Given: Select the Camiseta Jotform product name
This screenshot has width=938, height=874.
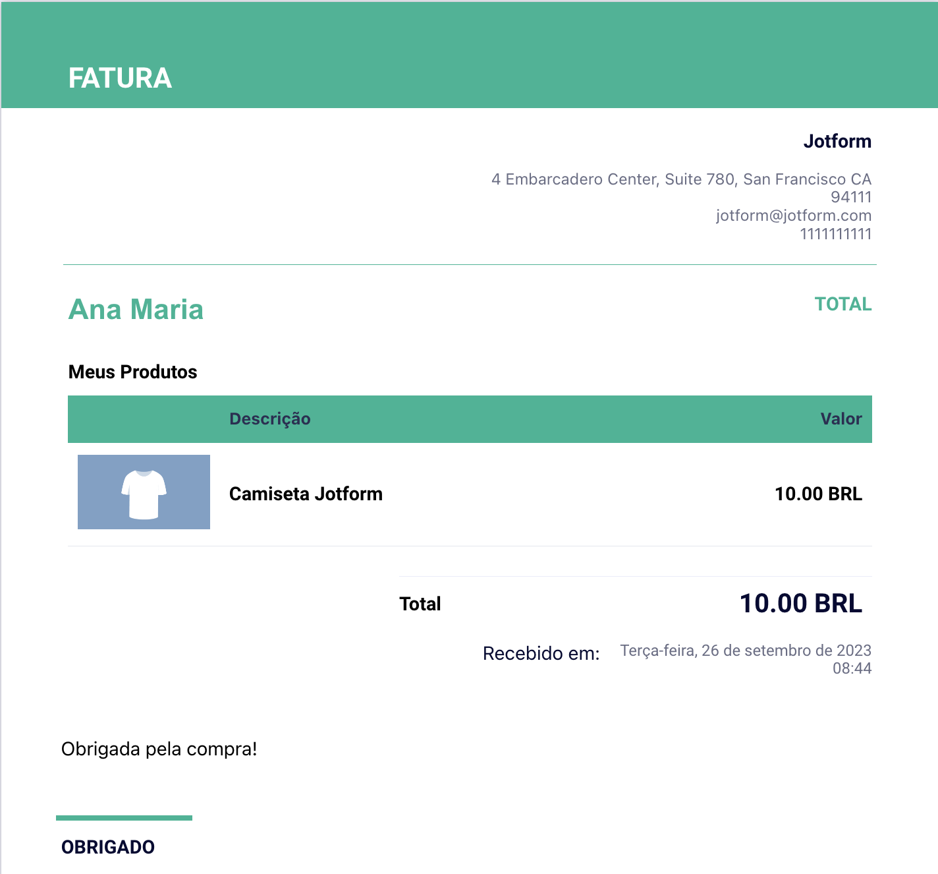Looking at the screenshot, I should [x=306, y=494].
